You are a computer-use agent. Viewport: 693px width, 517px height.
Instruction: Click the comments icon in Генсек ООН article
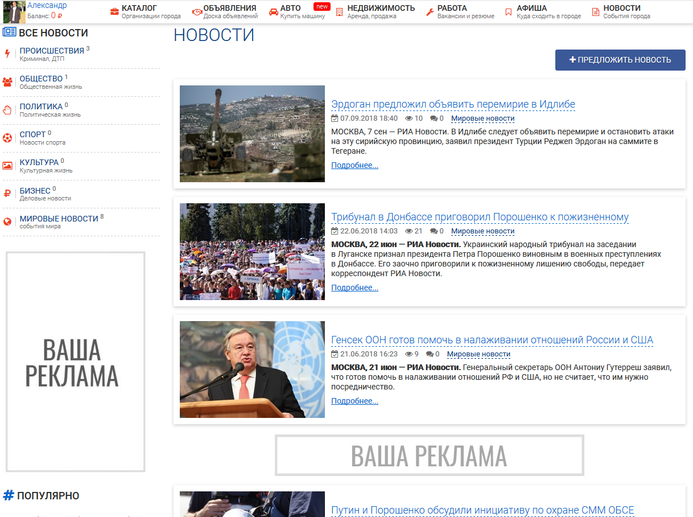click(x=430, y=354)
